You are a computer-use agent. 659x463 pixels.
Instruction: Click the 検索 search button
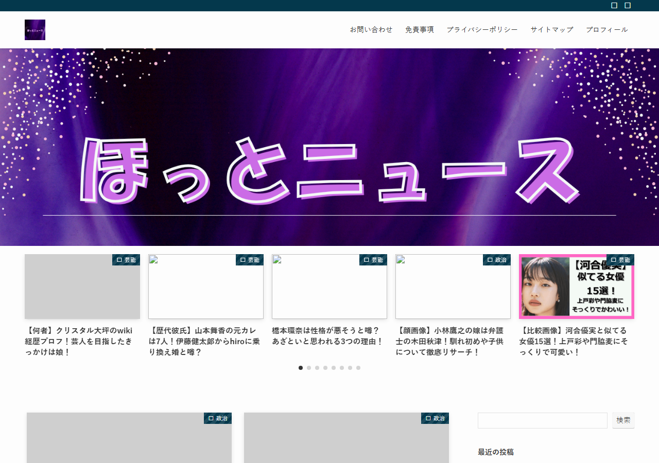(623, 420)
